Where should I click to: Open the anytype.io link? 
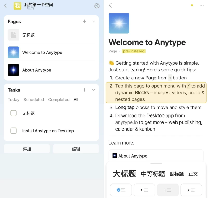pyautogui.click(x=126, y=122)
